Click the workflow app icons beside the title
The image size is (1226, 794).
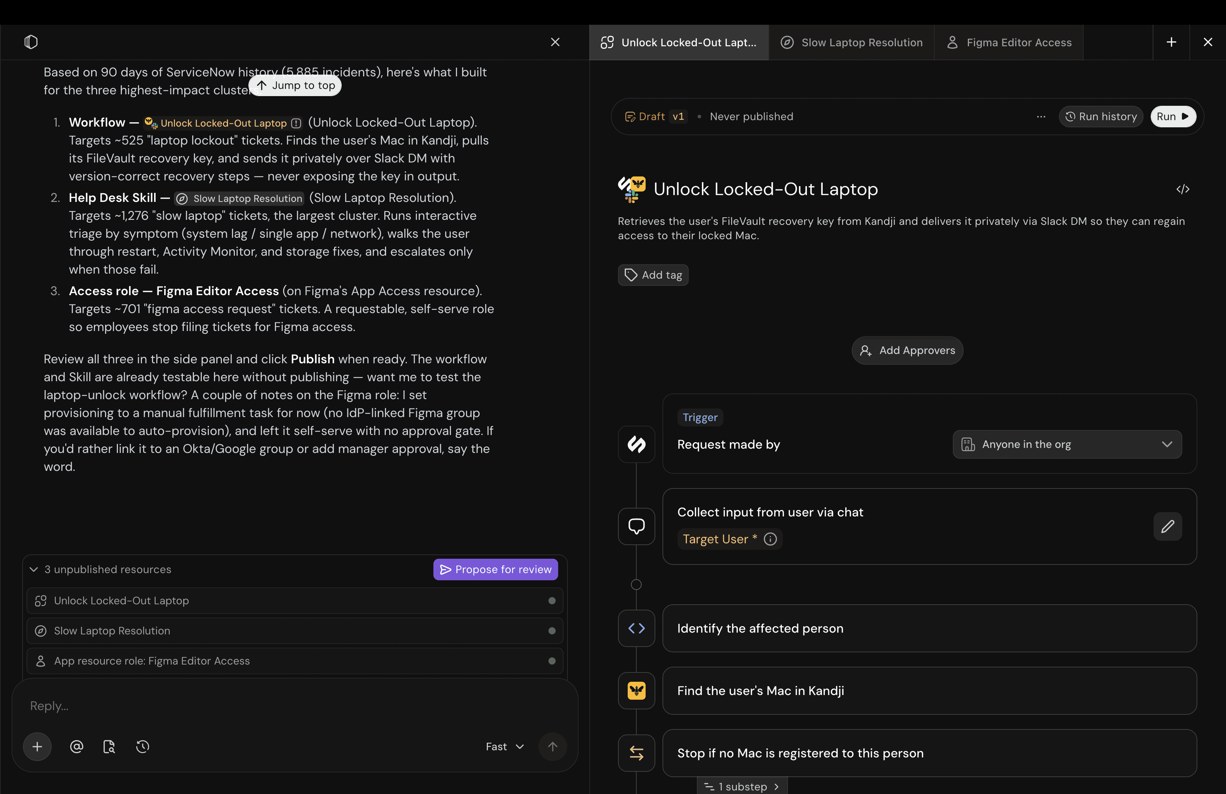coord(632,189)
